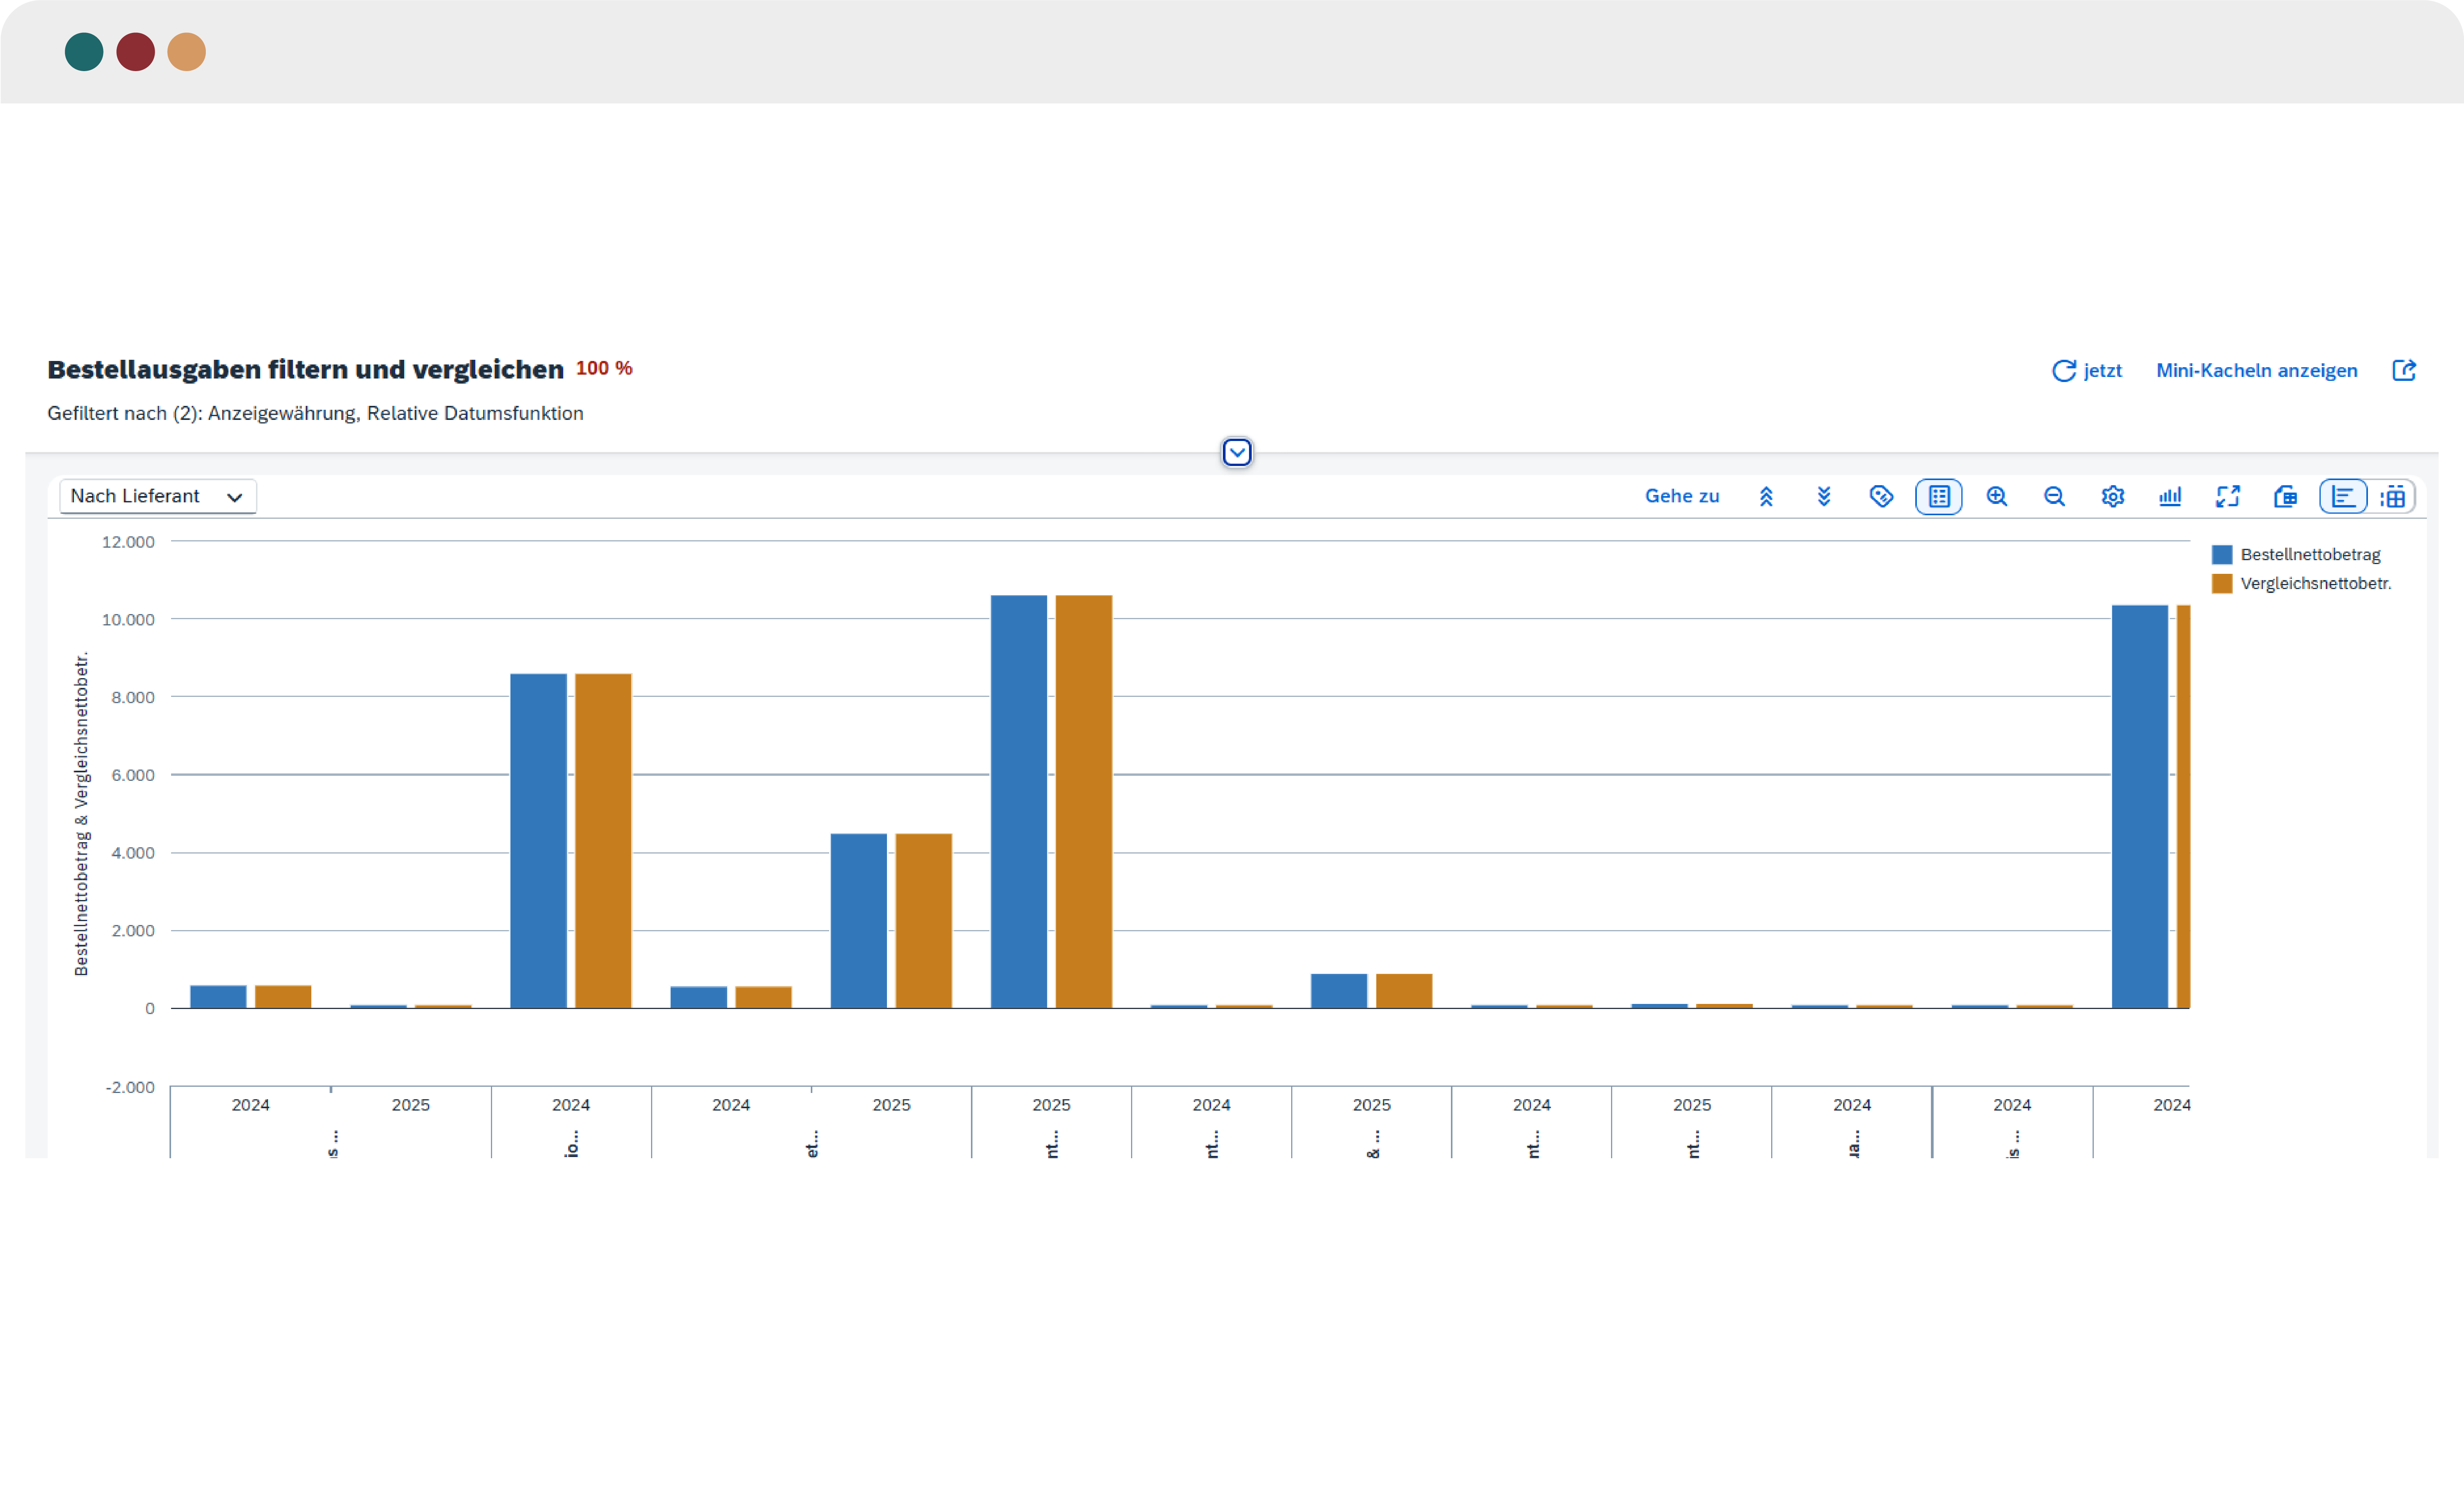2464x1509 pixels.
Task: Switch to chart view toggle
Action: tap(2343, 496)
